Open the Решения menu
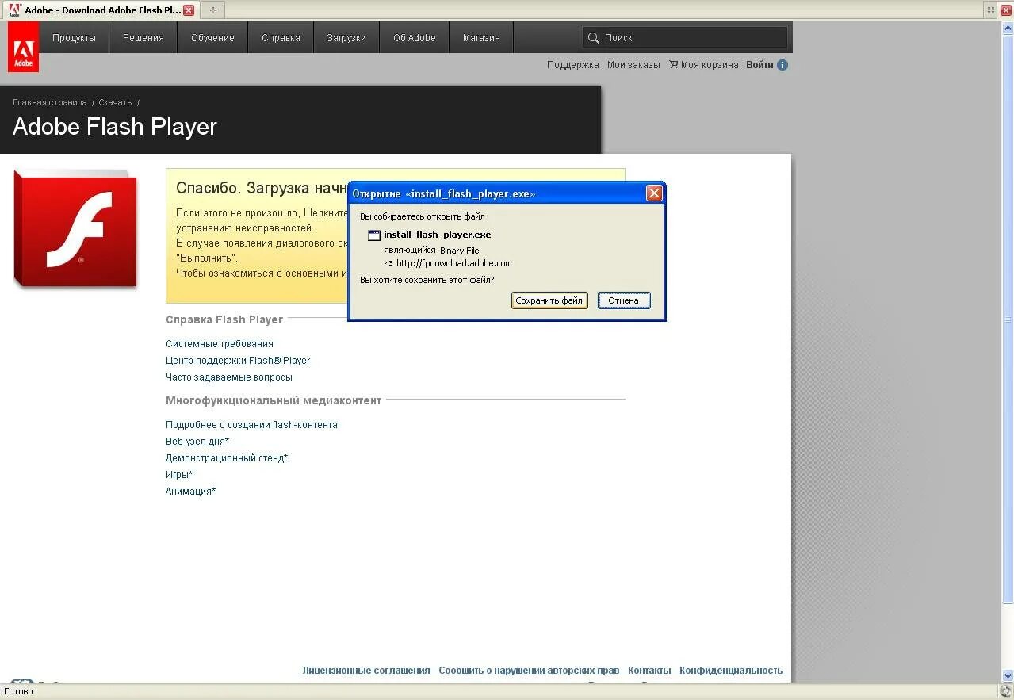Viewport: 1014px width, 700px height. 143,37
